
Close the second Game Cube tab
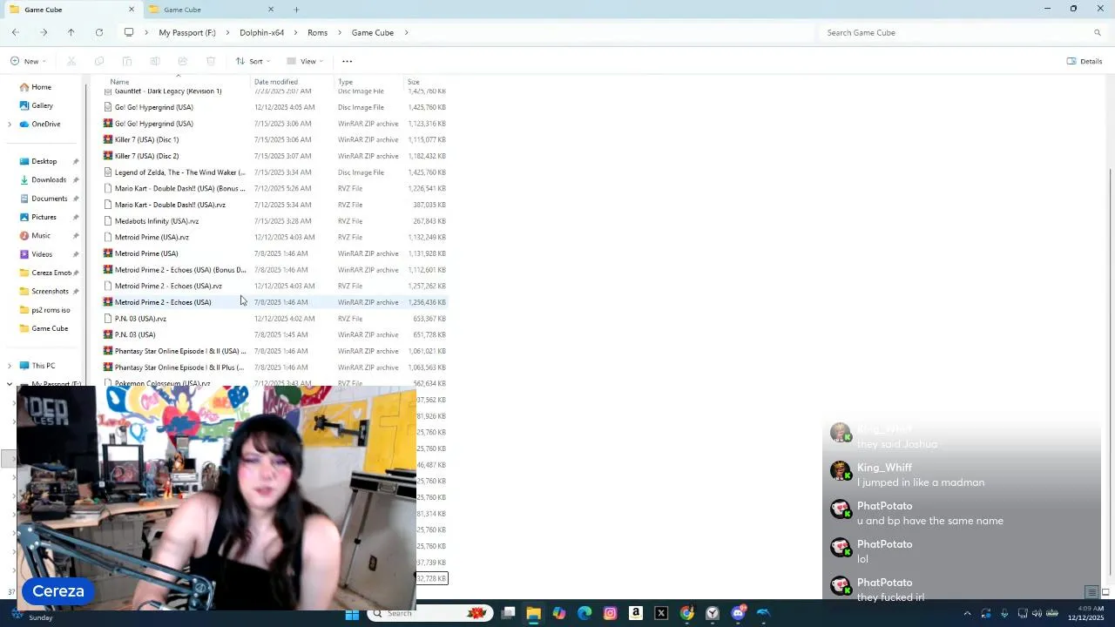[x=271, y=10]
